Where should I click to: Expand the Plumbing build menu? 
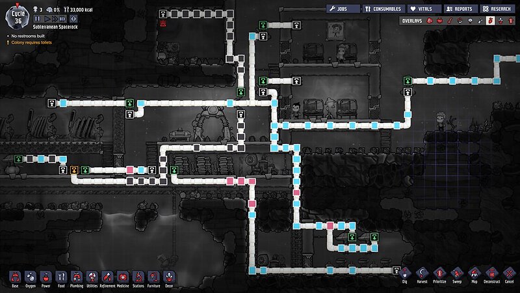pyautogui.click(x=77, y=277)
